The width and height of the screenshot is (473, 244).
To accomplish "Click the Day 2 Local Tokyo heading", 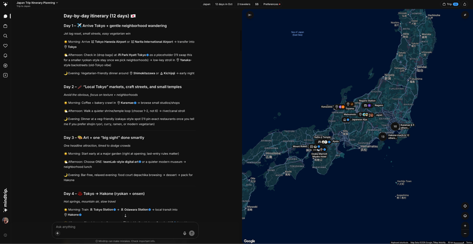I will [122, 87].
